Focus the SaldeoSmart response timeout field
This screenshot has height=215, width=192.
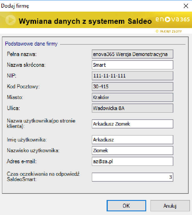pos(132,177)
